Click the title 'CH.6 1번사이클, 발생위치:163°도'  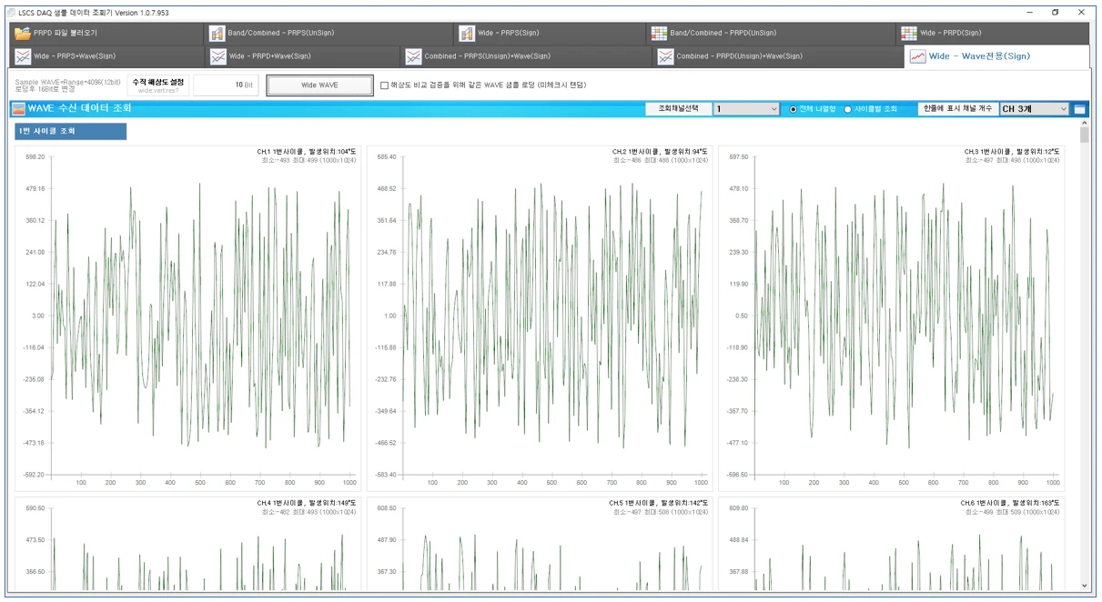[1010, 503]
